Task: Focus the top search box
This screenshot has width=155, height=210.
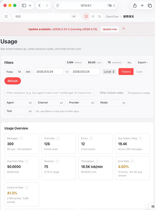Action: click(x=46, y=16)
